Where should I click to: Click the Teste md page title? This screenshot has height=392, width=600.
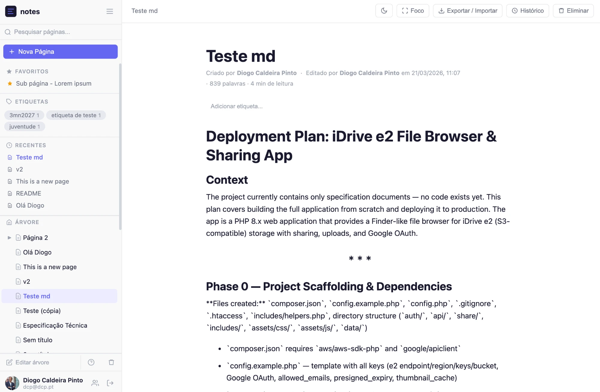click(241, 56)
